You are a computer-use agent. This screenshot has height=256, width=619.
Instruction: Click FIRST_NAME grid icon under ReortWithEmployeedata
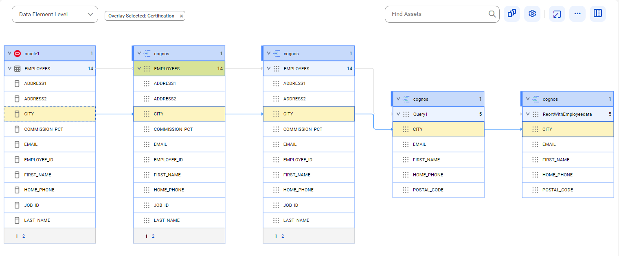pos(535,160)
